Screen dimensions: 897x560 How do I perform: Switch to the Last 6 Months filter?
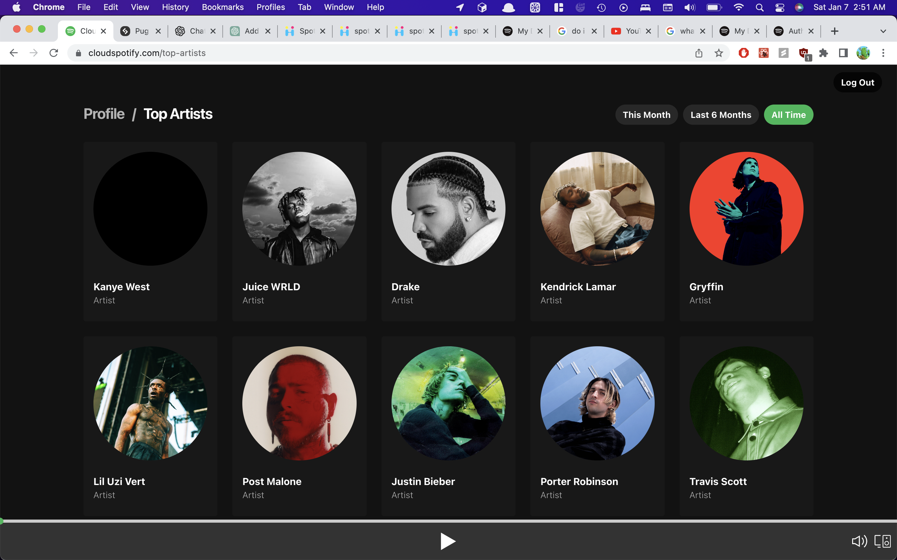[x=720, y=114]
